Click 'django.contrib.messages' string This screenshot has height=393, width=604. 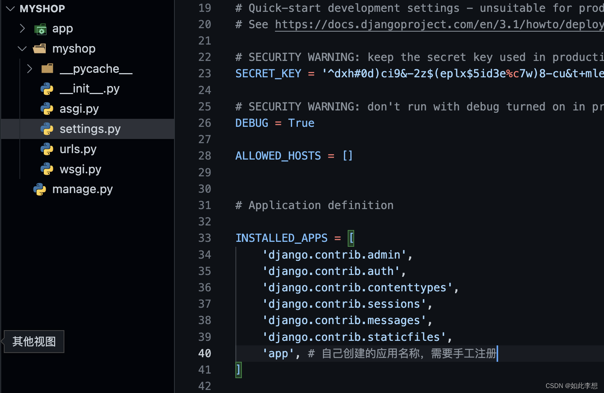coord(344,320)
